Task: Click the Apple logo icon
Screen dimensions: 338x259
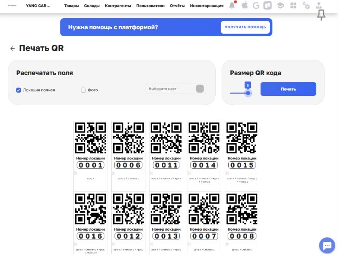Action: coord(244,6)
